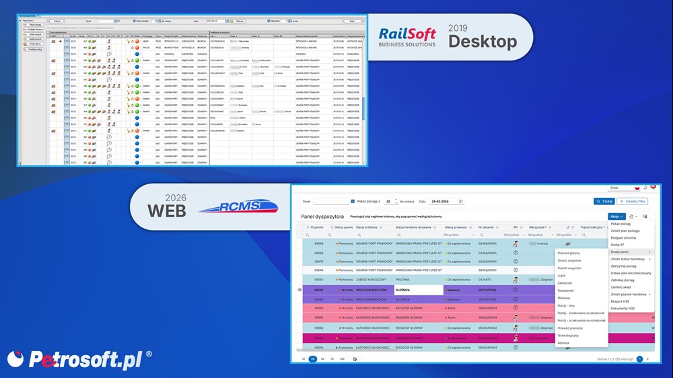Click filter funnel on Stacja źródłowa column

[381, 227]
